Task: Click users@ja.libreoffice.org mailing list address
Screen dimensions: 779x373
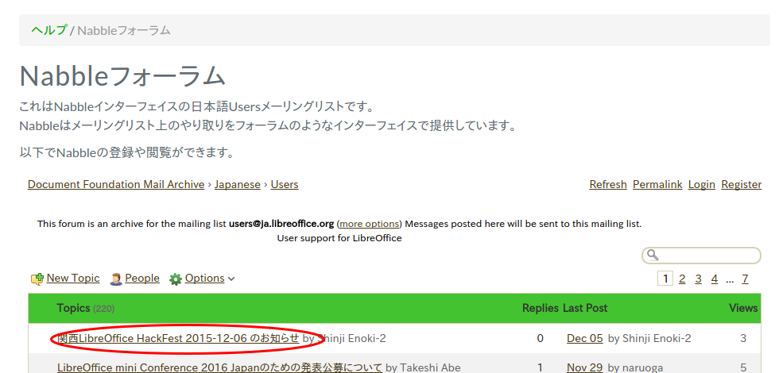Action: click(281, 224)
